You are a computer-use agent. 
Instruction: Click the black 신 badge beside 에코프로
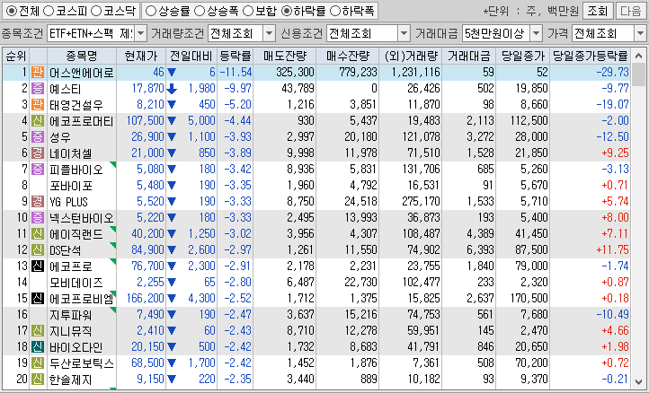pyautogui.click(x=38, y=266)
